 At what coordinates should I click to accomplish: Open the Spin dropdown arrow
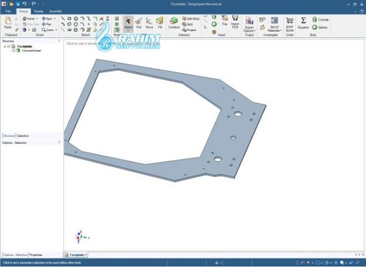[x=55, y=18]
